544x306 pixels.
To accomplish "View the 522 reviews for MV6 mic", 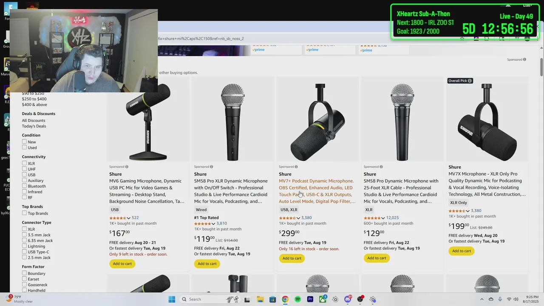I will pos(135,218).
